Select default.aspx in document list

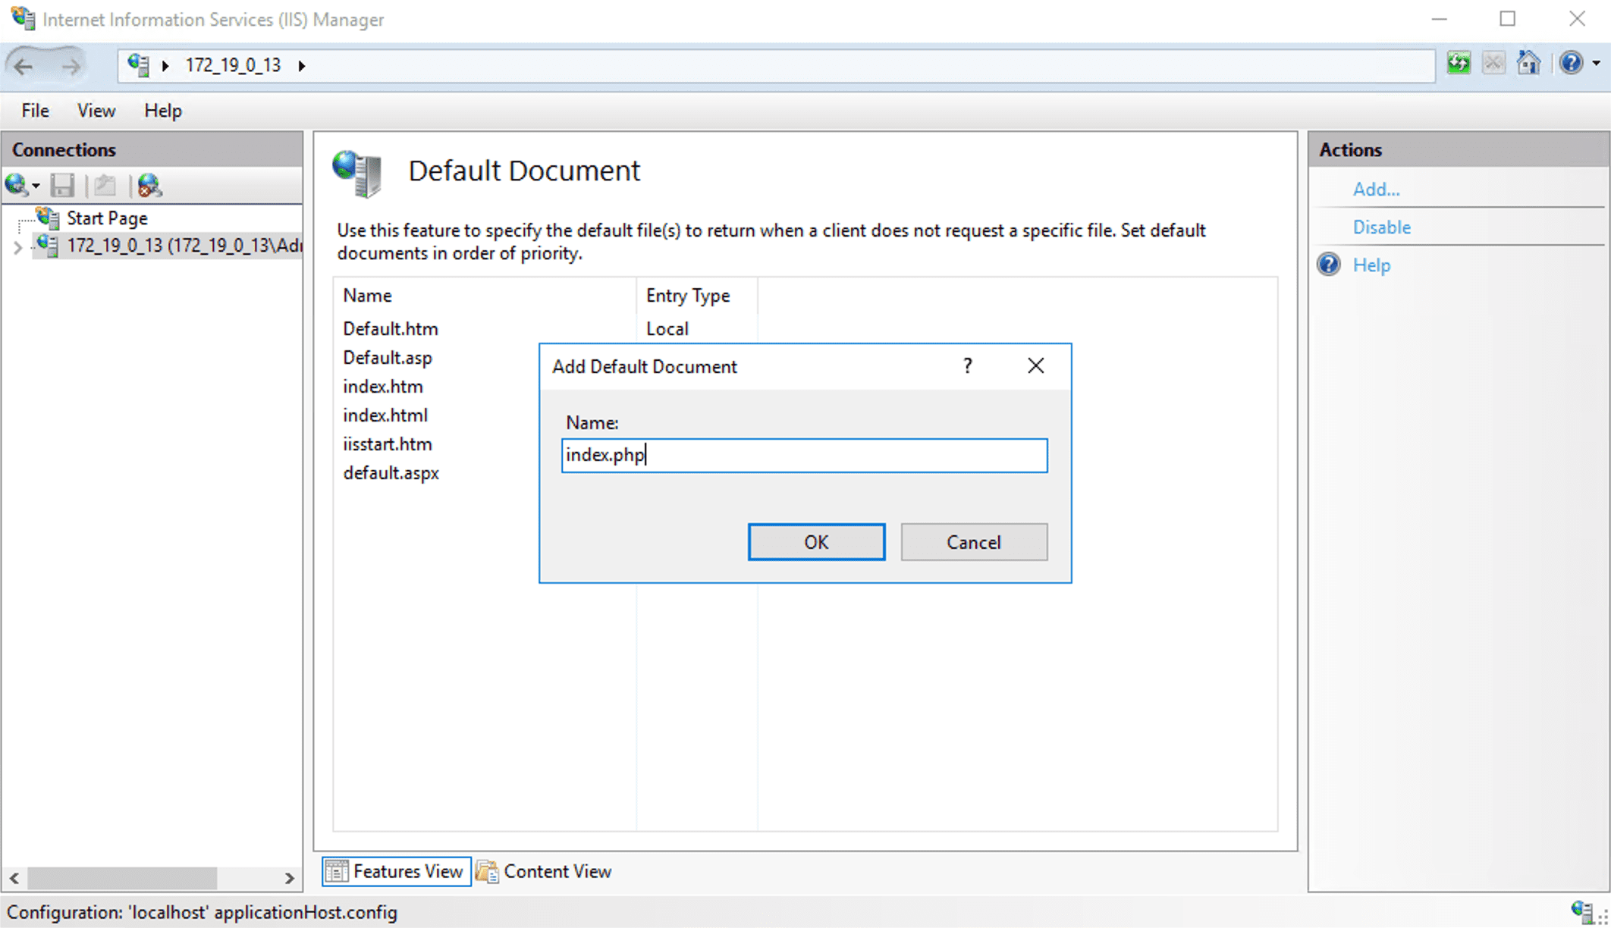click(x=391, y=473)
